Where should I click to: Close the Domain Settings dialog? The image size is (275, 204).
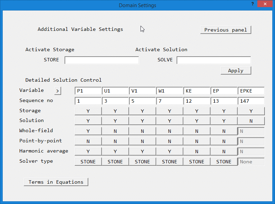[x=267, y=4]
